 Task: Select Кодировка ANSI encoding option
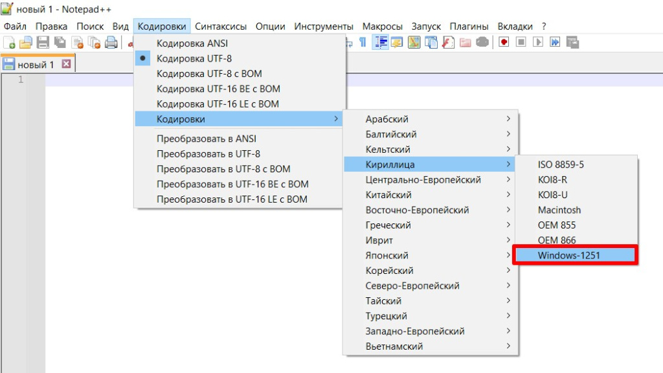[x=192, y=43]
